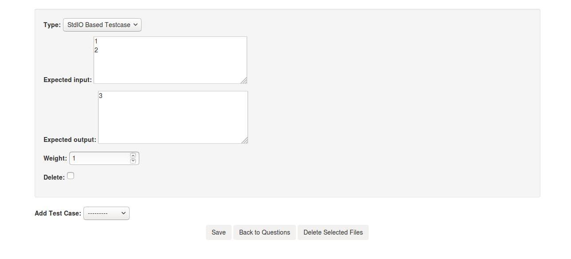The width and height of the screenshot is (571, 259).
Task: Click the 'Delete:' label text
Action: click(54, 177)
